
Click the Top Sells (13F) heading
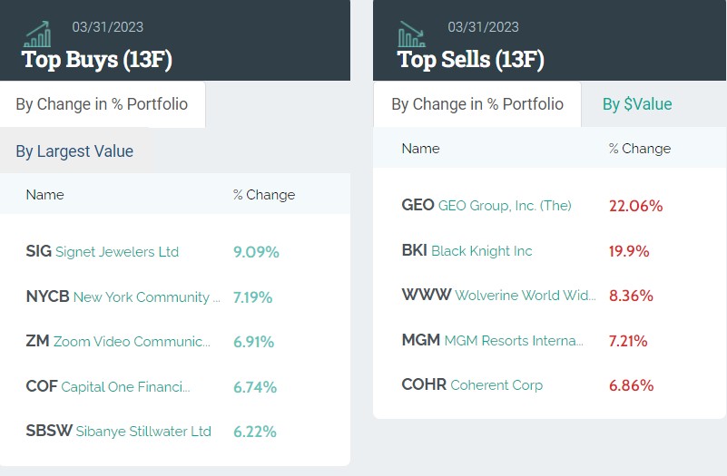pos(470,60)
